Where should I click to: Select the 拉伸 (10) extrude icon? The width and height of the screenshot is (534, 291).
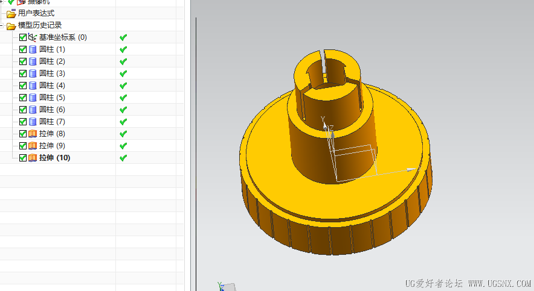(33, 158)
